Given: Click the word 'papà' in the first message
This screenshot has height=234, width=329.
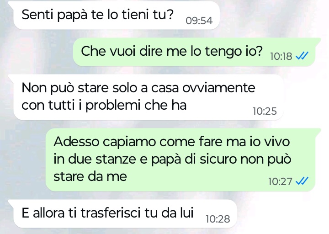Looking at the screenshot, I should point(72,15).
